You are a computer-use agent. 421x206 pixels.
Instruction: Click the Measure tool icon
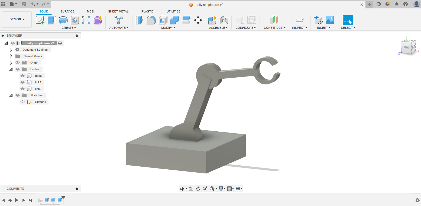click(x=299, y=20)
